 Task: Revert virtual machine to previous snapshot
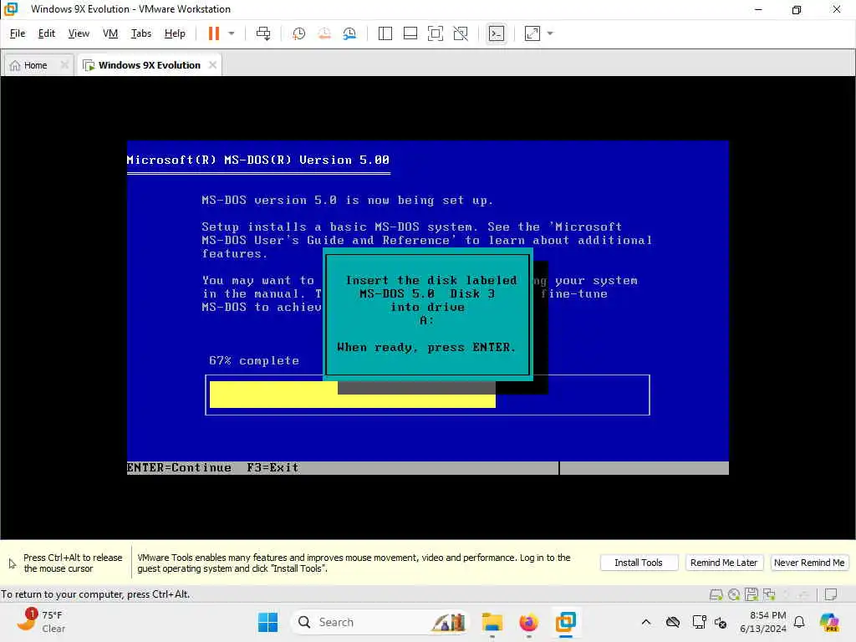(324, 33)
